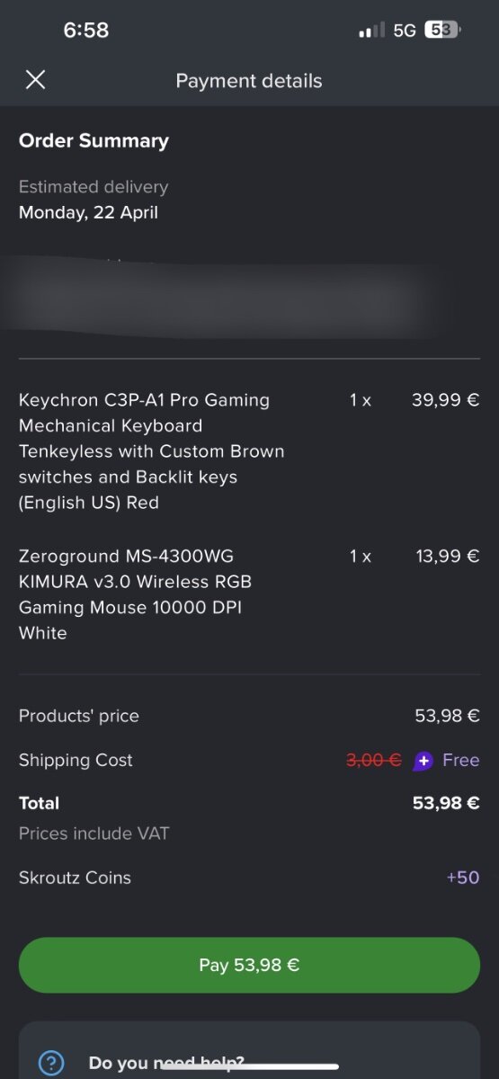Tap the battery indicator in status bar

442,30
